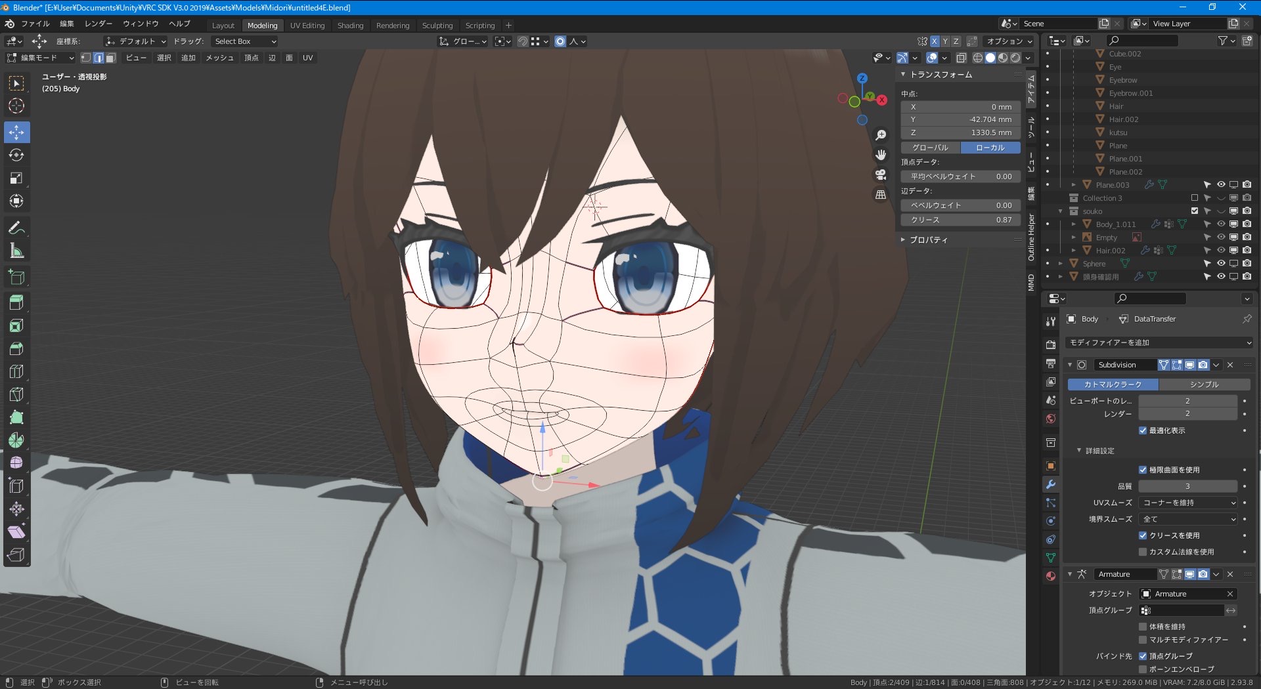Screen dimensions: 1261x689
Task: Toggle camera view with the camera gizmo
Action: 881,175
